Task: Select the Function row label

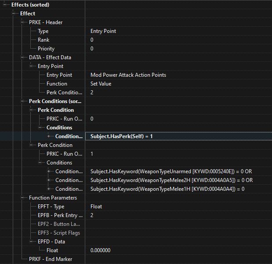Action: (57, 84)
